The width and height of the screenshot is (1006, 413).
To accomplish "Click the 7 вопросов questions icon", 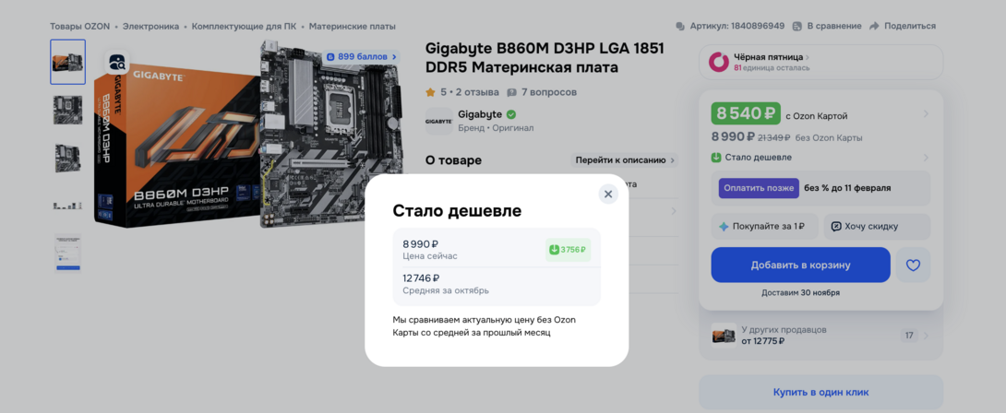I will (x=511, y=92).
